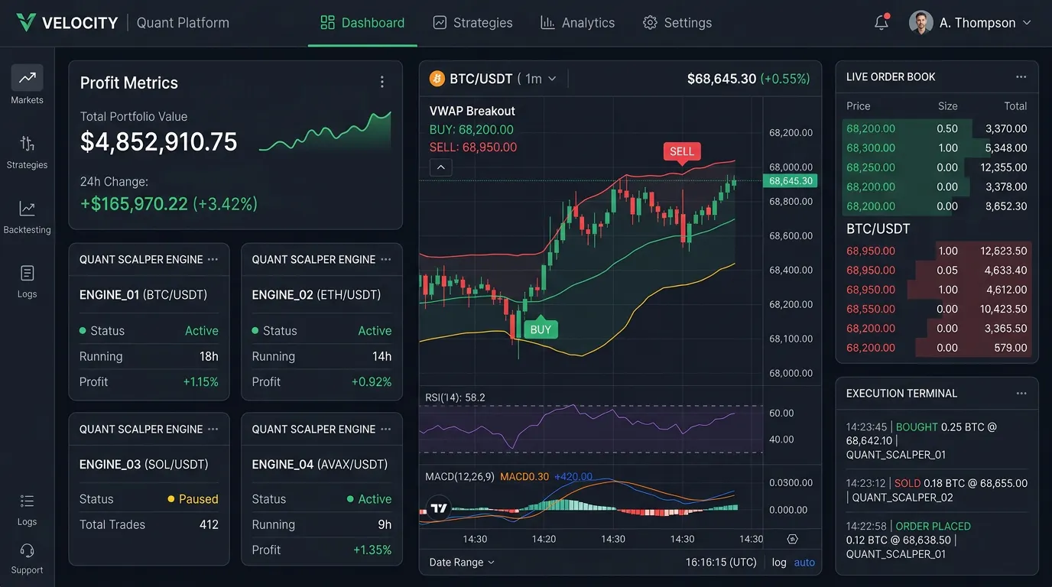
Task: Open Markets in the sidebar
Action: click(27, 85)
